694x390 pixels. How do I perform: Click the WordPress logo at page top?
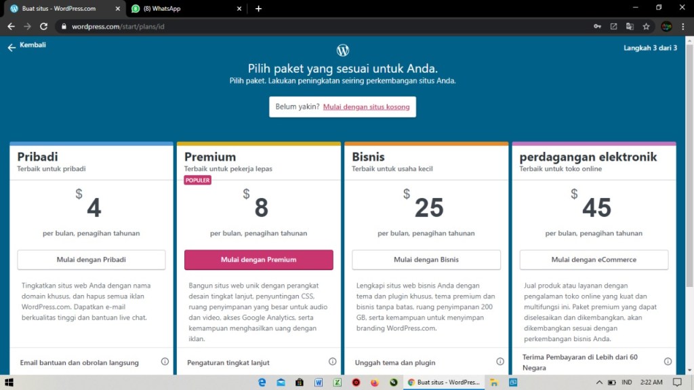click(343, 50)
